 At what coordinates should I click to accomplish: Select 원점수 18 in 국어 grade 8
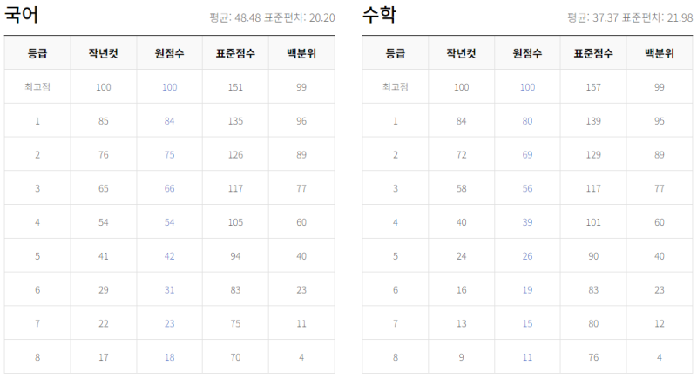click(x=169, y=357)
